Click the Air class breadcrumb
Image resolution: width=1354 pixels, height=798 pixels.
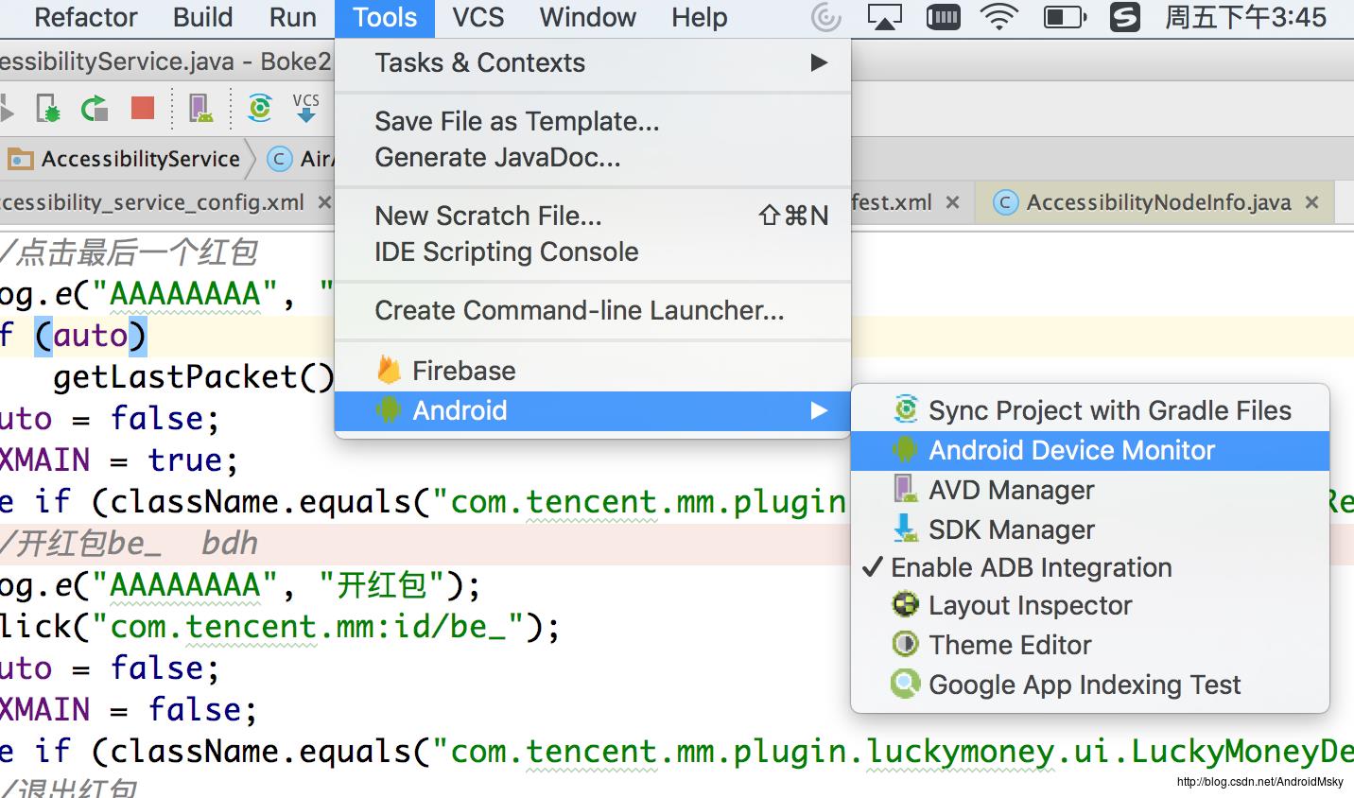click(x=301, y=159)
